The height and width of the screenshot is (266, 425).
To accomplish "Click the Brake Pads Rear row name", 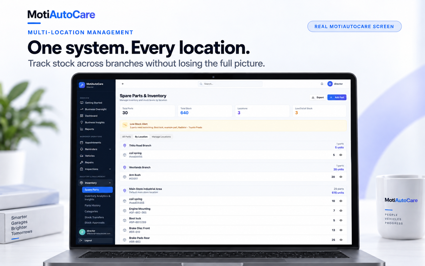I will (139, 238).
